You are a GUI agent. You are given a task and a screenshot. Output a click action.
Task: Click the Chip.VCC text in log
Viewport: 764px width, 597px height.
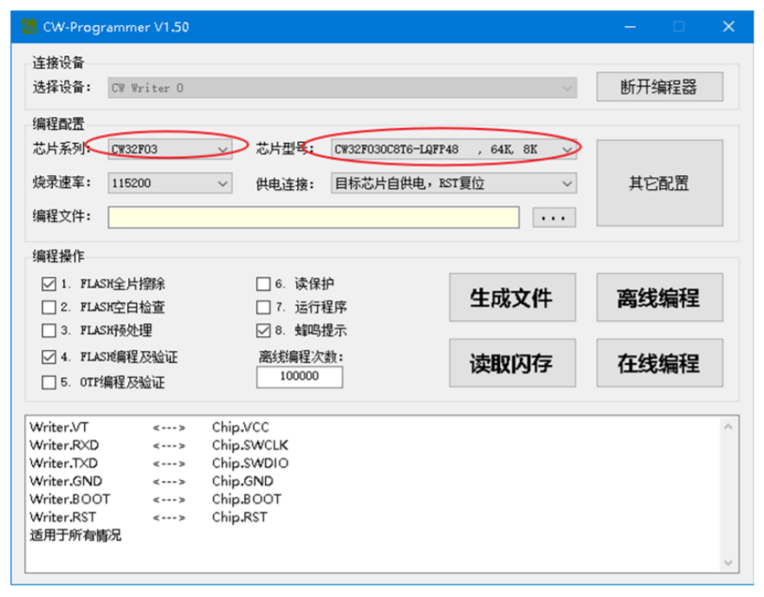pyautogui.click(x=240, y=427)
